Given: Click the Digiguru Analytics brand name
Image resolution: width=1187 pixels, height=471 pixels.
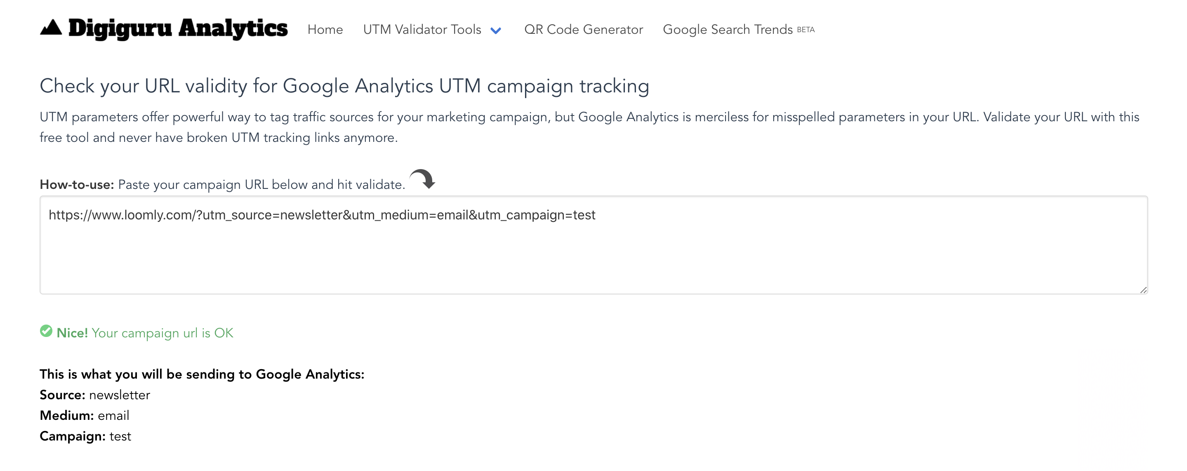Looking at the screenshot, I should point(177,29).
